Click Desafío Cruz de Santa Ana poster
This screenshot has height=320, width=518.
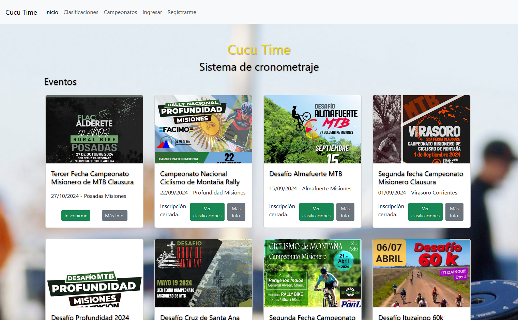click(203, 273)
